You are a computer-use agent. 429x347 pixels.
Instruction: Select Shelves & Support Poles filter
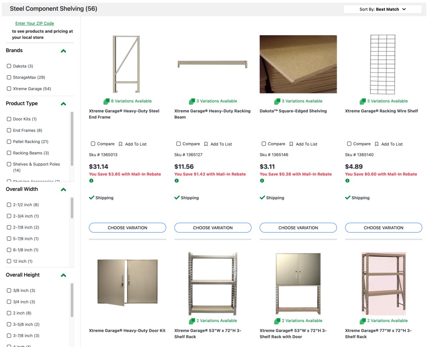click(x=9, y=164)
